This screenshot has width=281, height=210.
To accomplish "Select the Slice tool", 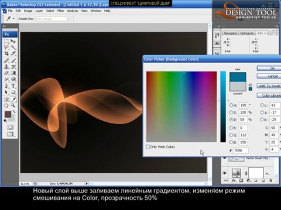I will point(13,53).
